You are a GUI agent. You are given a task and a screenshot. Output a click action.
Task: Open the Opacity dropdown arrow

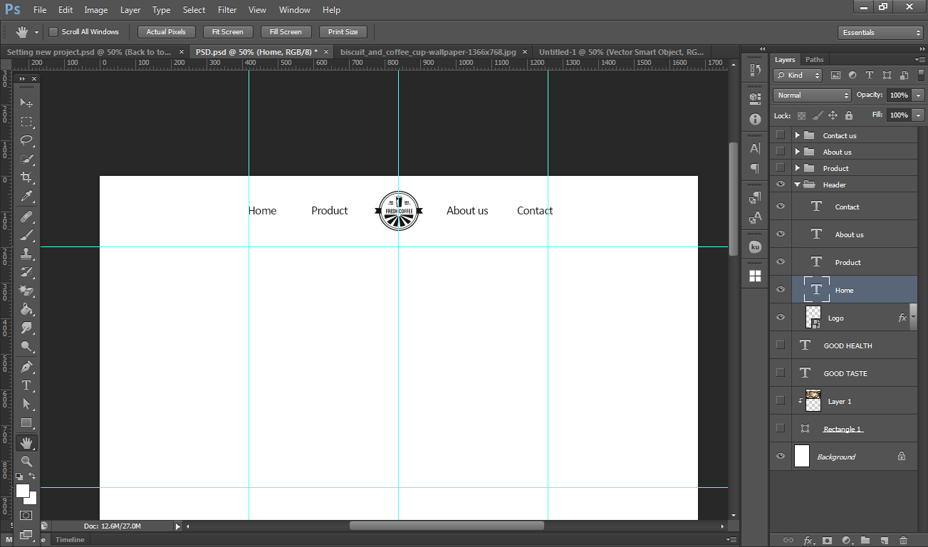[x=919, y=95]
